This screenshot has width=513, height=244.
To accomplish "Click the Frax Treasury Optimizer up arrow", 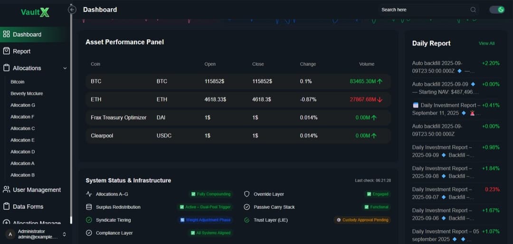I will click(x=374, y=118).
